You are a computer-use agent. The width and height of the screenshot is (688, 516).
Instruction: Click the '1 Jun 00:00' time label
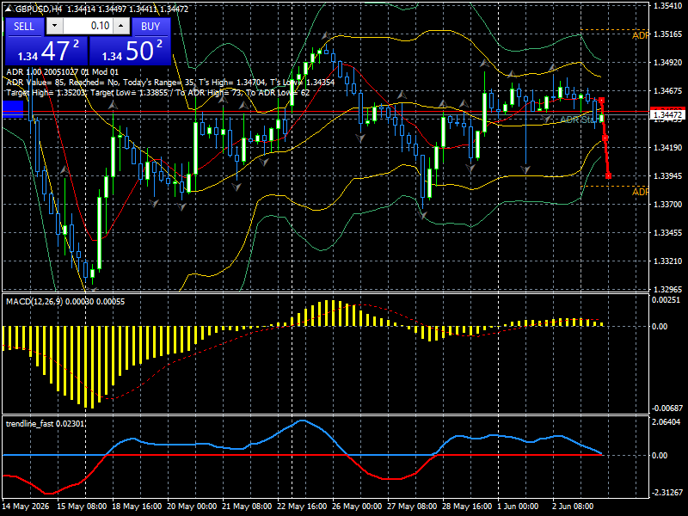pos(519,507)
